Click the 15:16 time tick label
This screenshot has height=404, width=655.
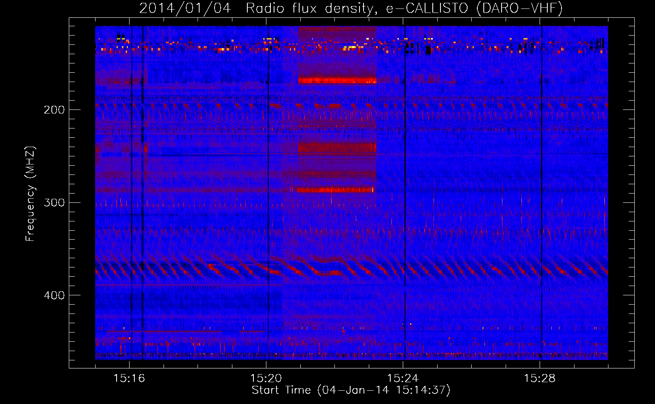point(129,379)
